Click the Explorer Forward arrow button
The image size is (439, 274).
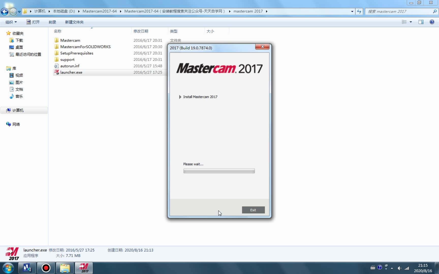tap(13, 11)
